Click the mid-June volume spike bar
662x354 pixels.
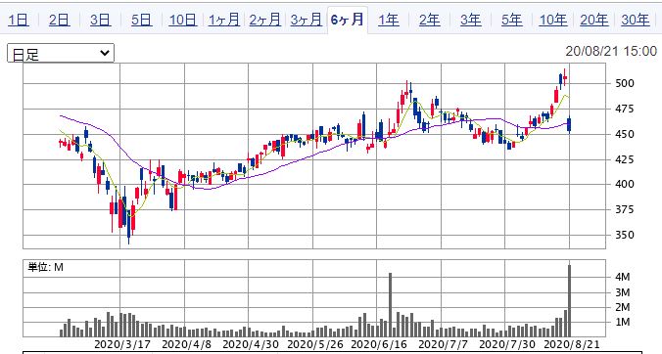390,305
